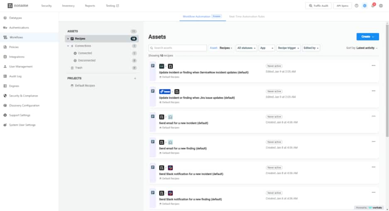Open three-dot menu for ServiceNow recipe
The height and width of the screenshot is (211, 389).
pos(373,65)
